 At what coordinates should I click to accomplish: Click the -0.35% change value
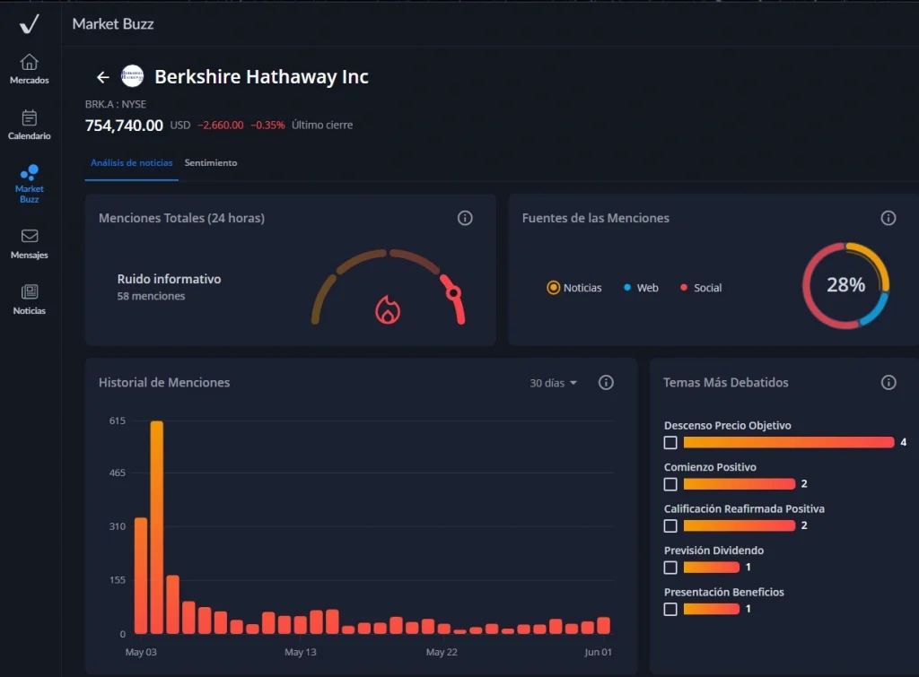(x=267, y=126)
